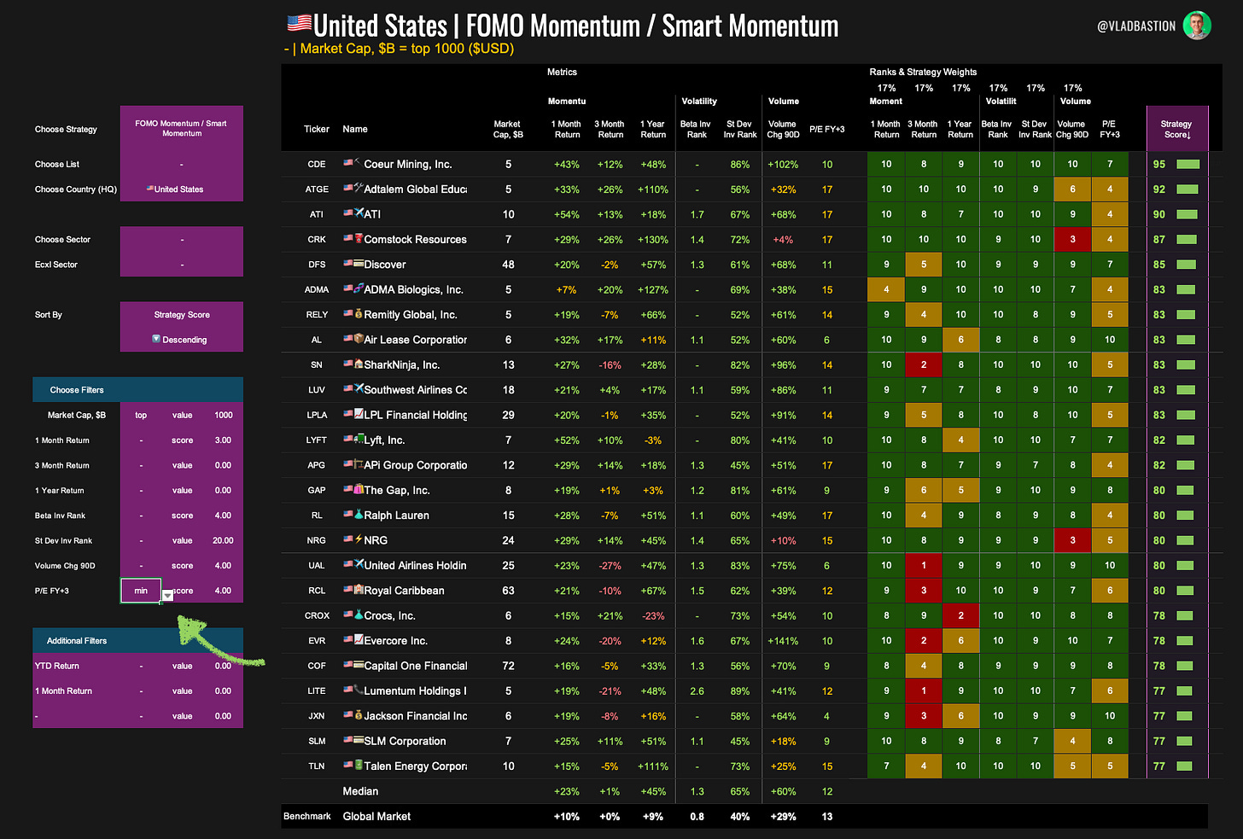Click the name cell 'Comstock Resources'
Image resolution: width=1243 pixels, height=839 pixels.
point(415,240)
